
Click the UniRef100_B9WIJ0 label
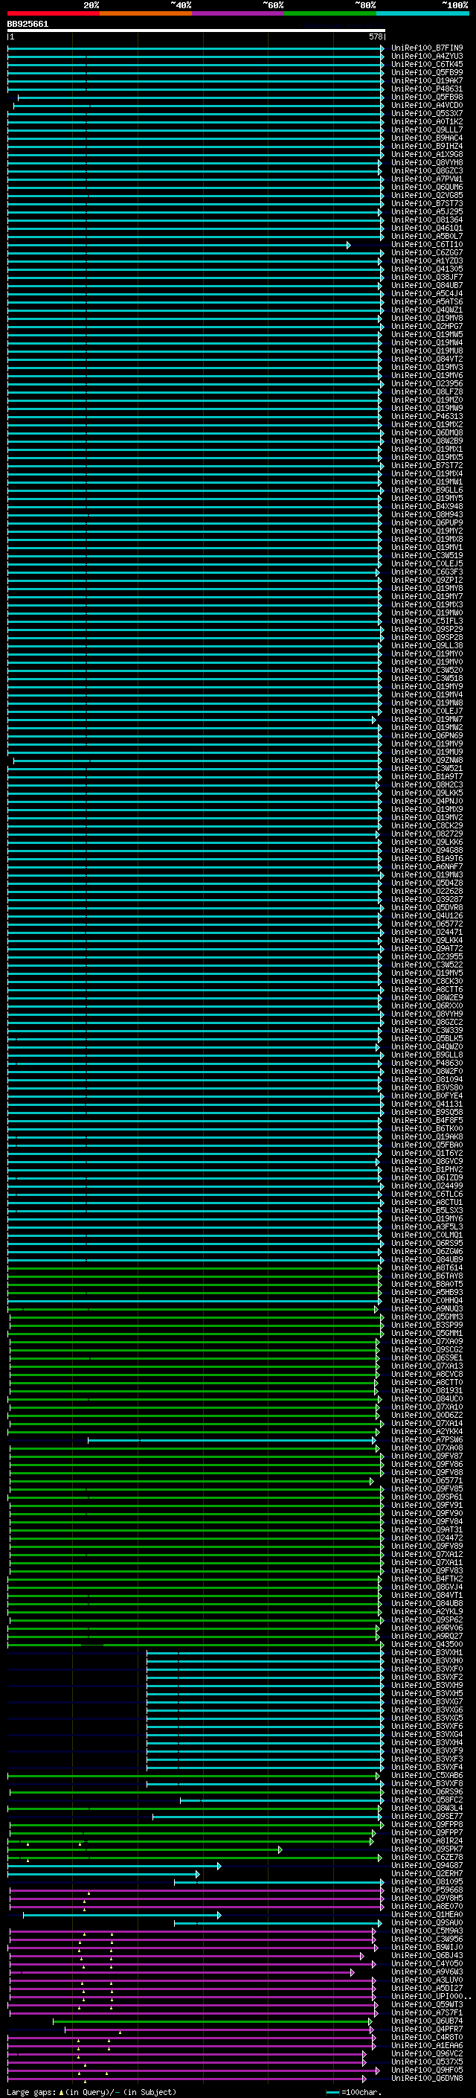tap(427, 1948)
